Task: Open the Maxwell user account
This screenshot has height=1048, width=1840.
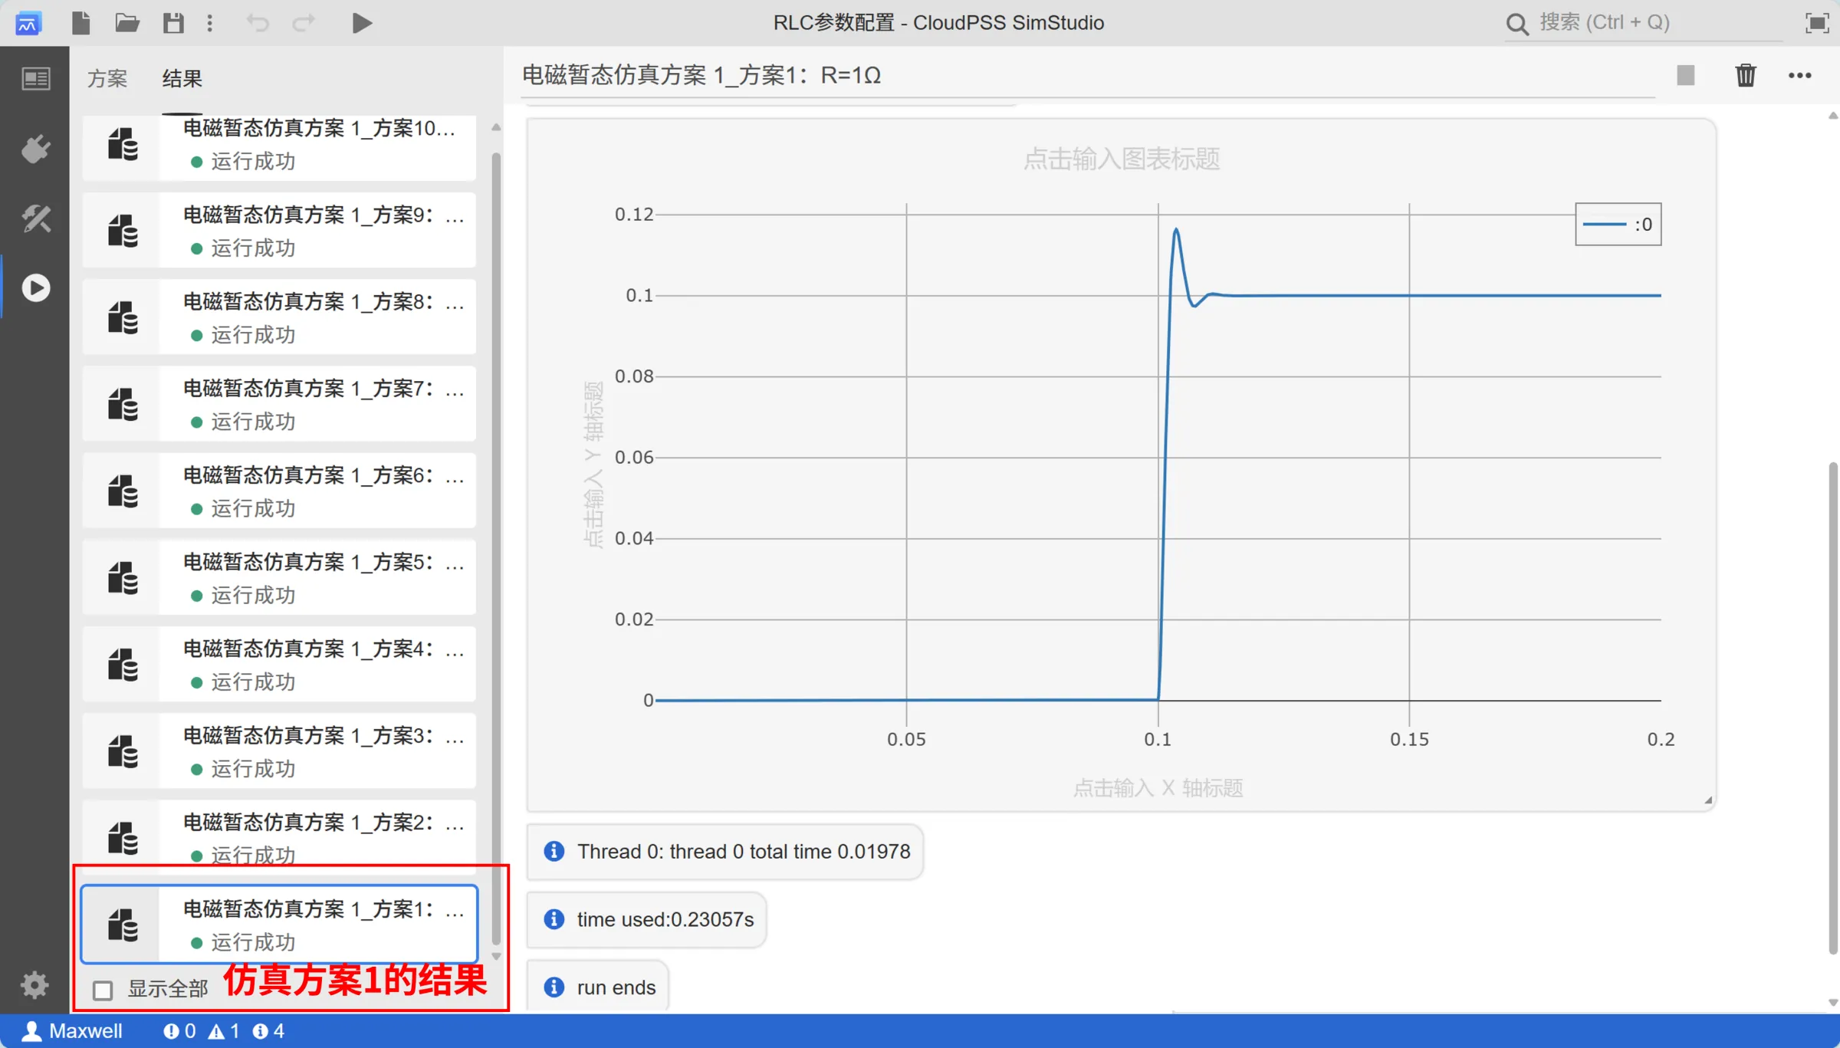Action: tap(72, 1031)
